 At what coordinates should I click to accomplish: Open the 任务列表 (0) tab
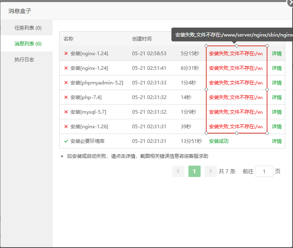tap(28, 28)
